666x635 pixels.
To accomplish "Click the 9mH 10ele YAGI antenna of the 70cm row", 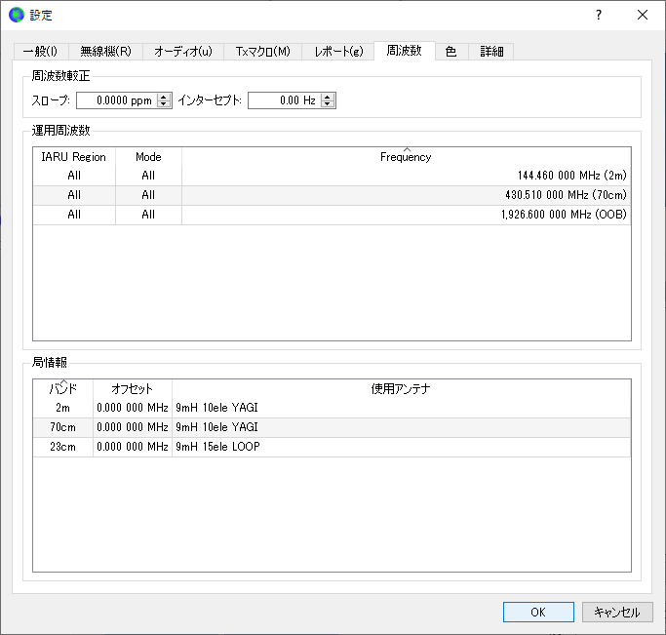I will 401,427.
